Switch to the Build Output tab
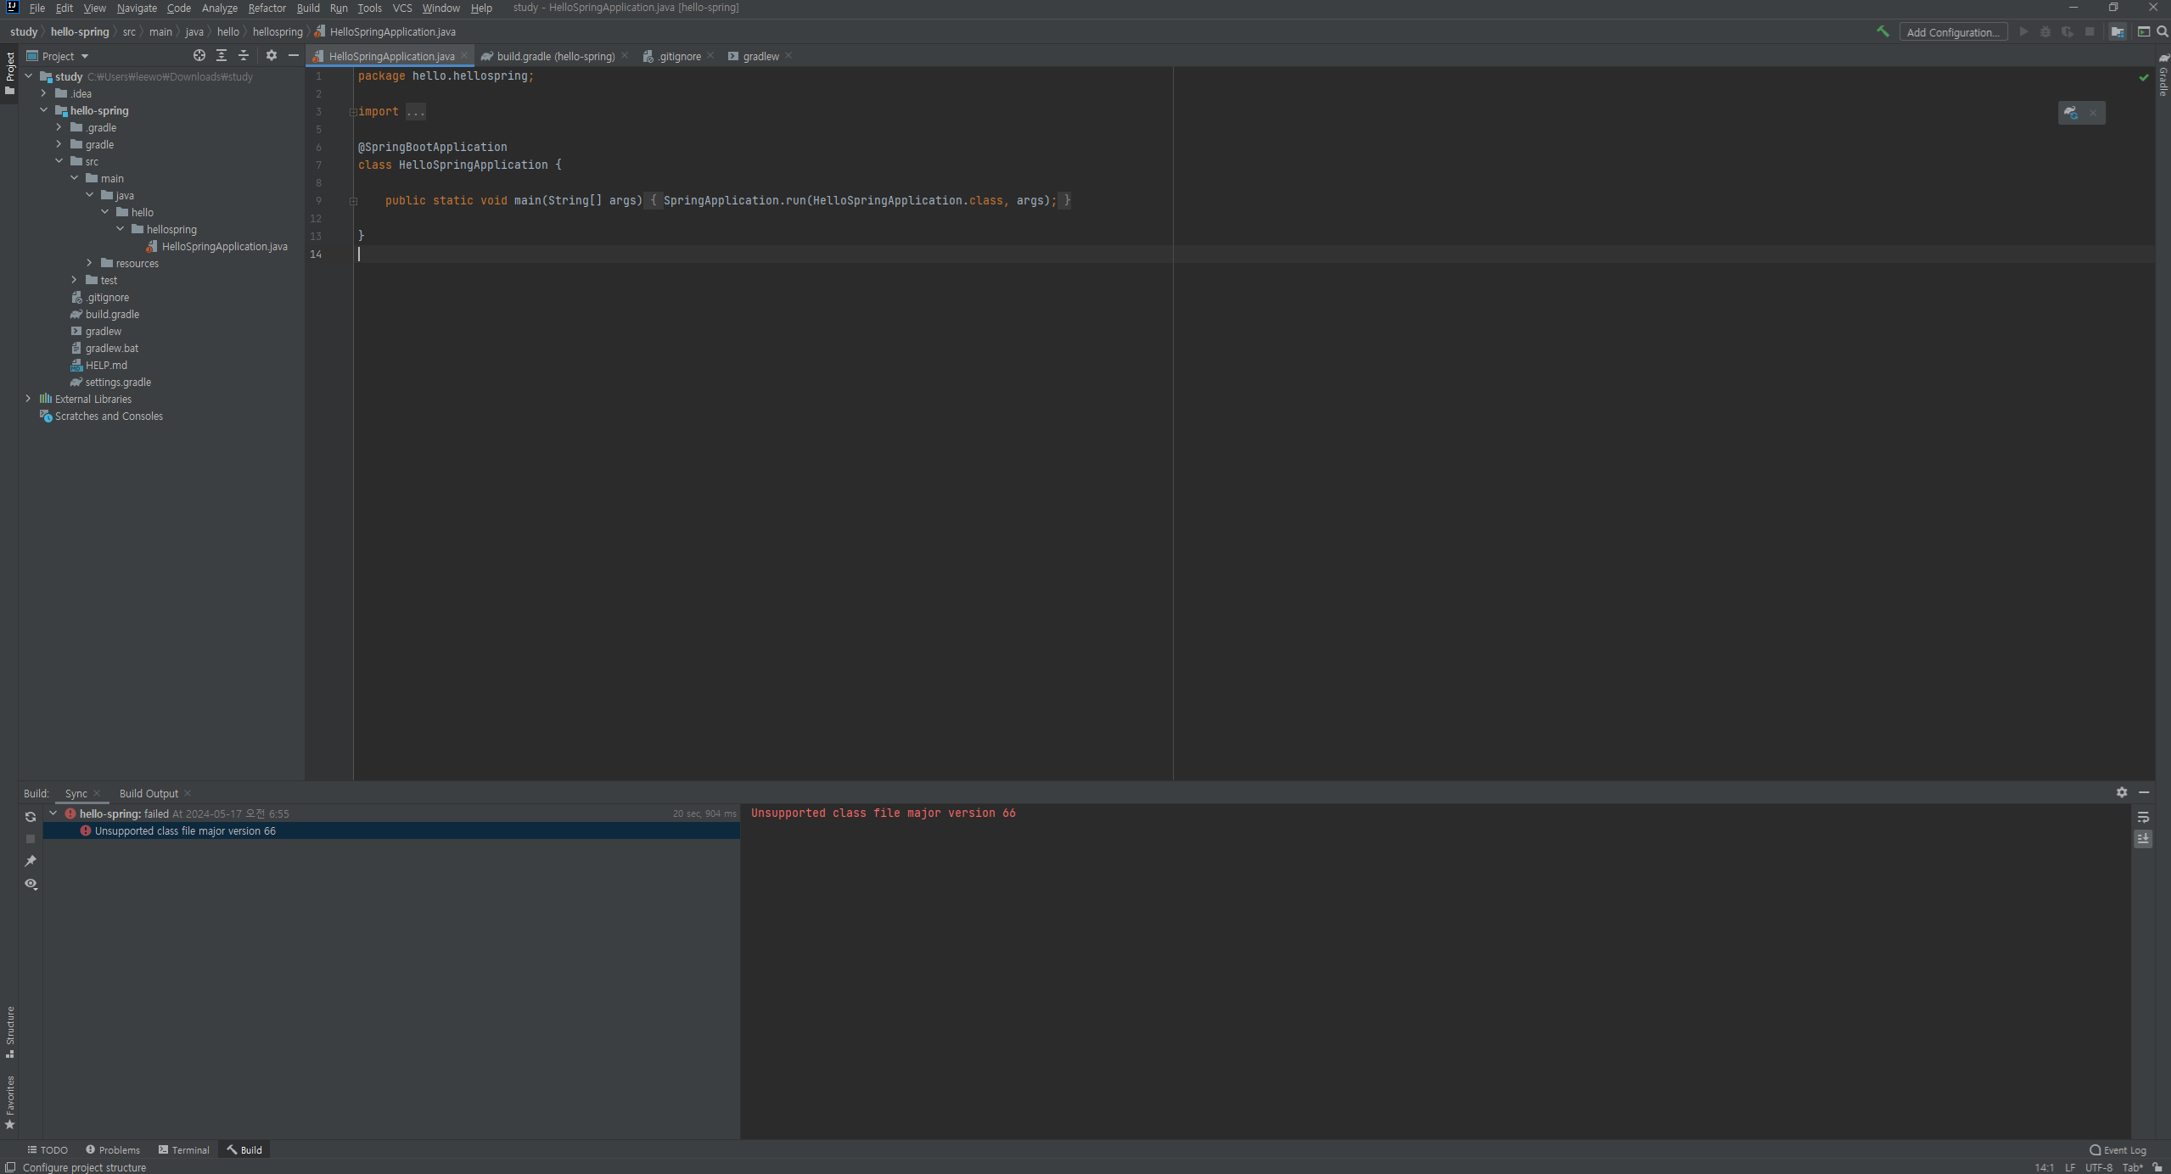 pyautogui.click(x=149, y=793)
